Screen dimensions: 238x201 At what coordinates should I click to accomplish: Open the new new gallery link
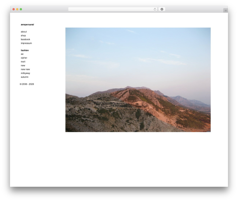coord(25,69)
